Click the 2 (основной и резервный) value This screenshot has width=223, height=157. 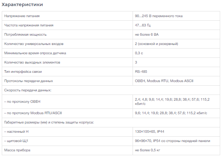(157, 44)
